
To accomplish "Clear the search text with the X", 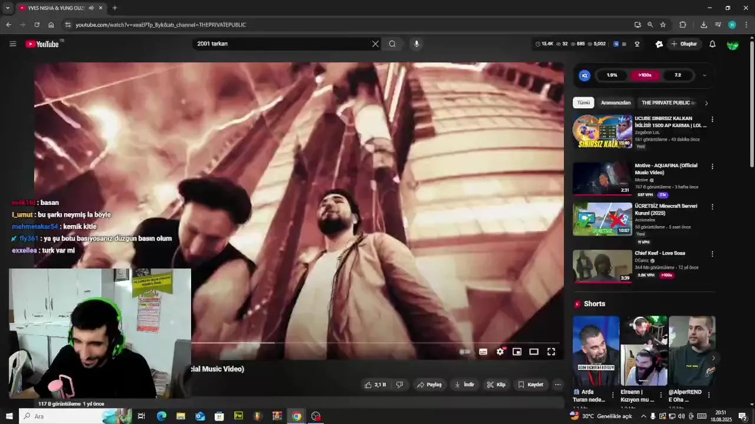I will [375, 44].
